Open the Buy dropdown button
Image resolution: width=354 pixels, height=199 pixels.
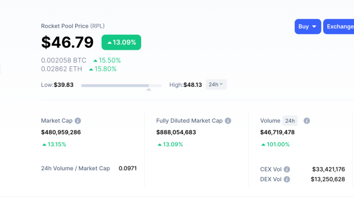[x=308, y=27]
